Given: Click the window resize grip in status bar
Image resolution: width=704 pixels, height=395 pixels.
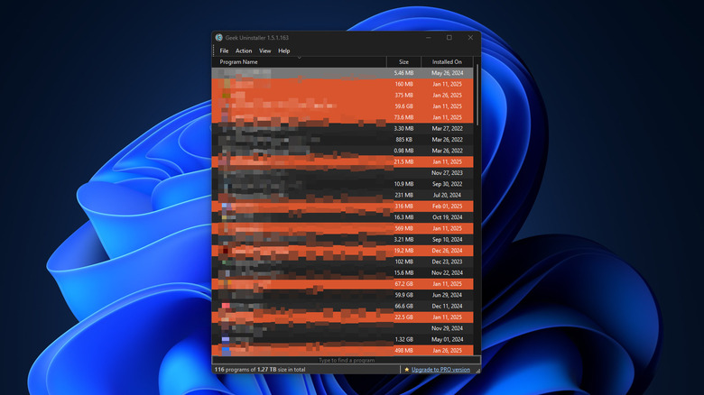Looking at the screenshot, I should [x=477, y=371].
